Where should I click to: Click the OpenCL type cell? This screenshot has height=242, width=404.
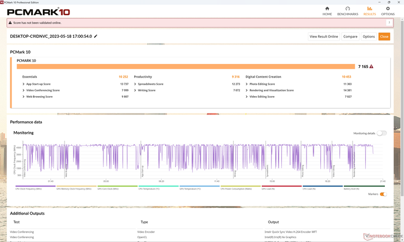(142, 238)
